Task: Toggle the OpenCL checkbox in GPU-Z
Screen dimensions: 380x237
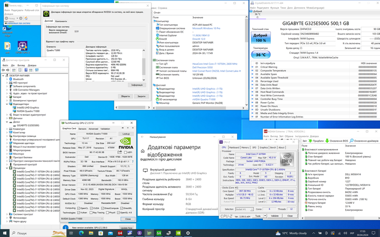Action: pos(79,208)
